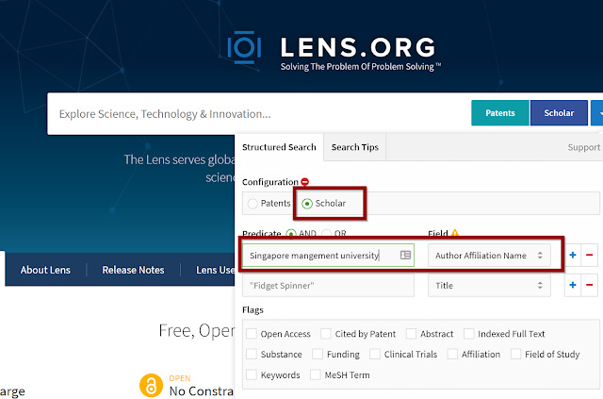
Task: Click the Singapore mangement university query field
Action: click(x=328, y=255)
